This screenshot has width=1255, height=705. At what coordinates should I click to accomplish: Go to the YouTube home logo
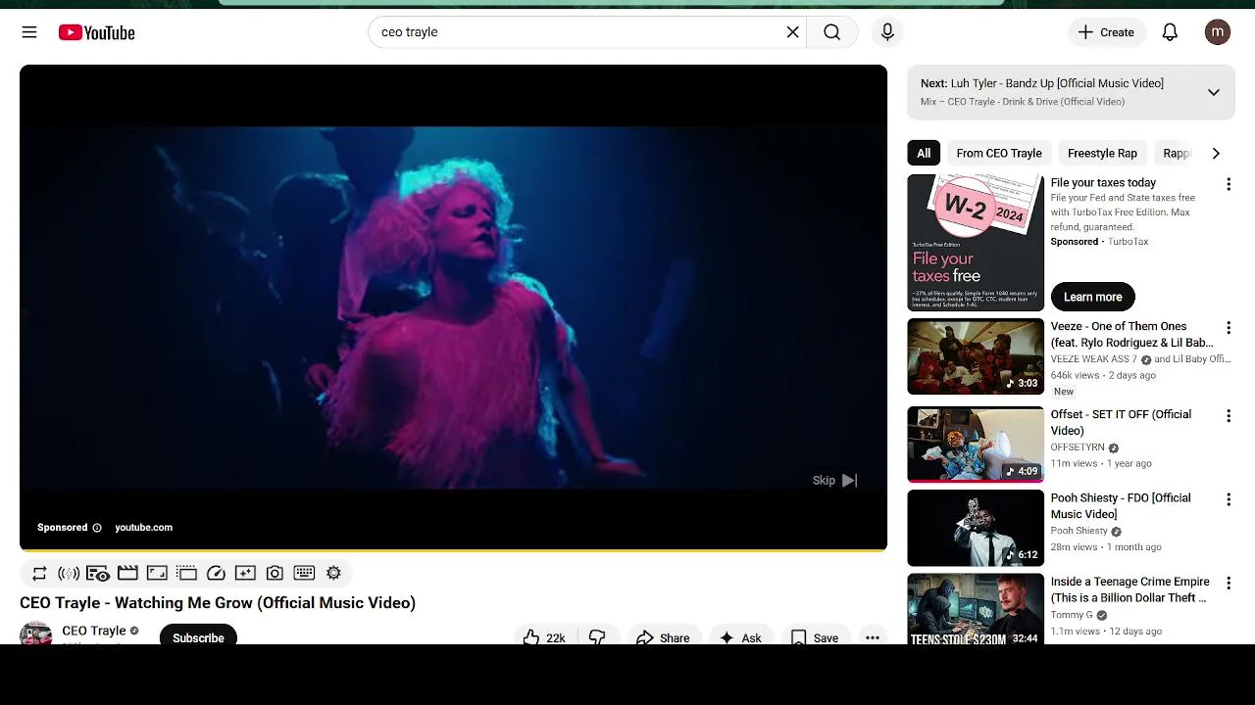(96, 32)
